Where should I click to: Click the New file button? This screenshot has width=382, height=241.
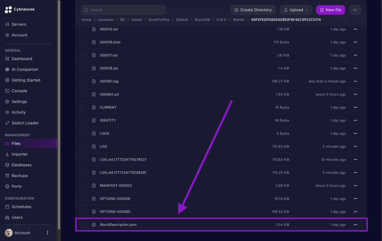(x=331, y=10)
